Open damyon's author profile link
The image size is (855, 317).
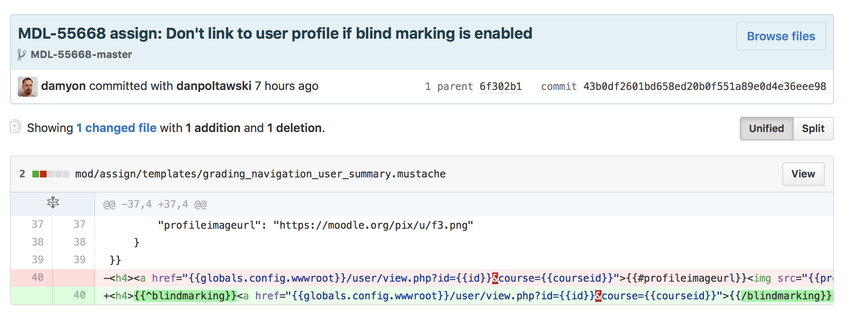click(x=63, y=86)
